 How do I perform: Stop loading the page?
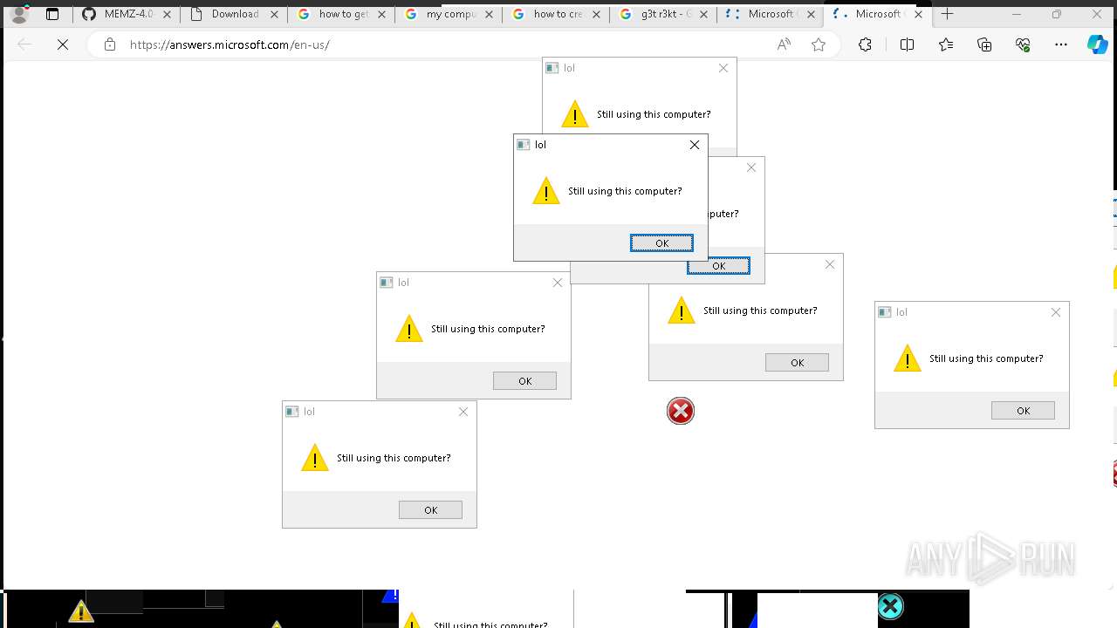click(x=63, y=44)
